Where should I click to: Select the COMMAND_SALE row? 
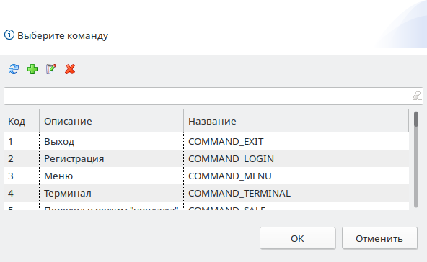pyautogui.click(x=206, y=207)
